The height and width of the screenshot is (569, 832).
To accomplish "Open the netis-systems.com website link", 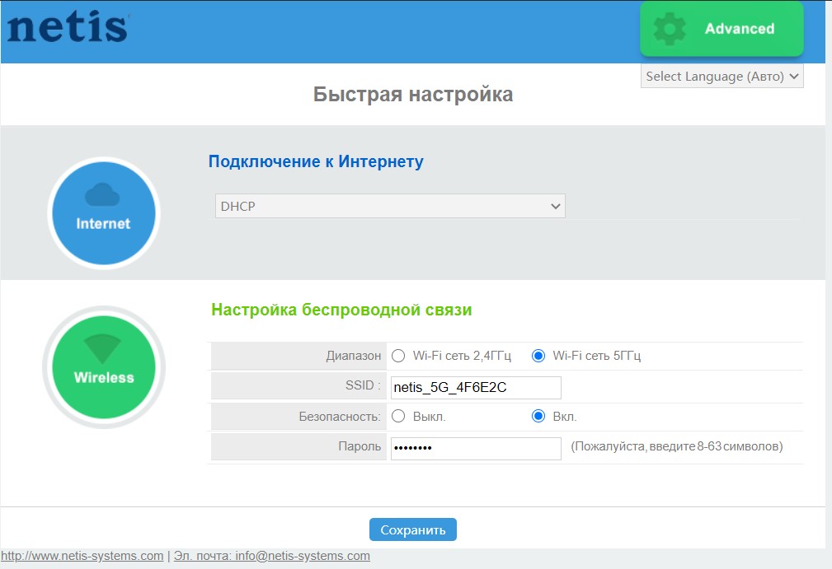I will (x=82, y=556).
